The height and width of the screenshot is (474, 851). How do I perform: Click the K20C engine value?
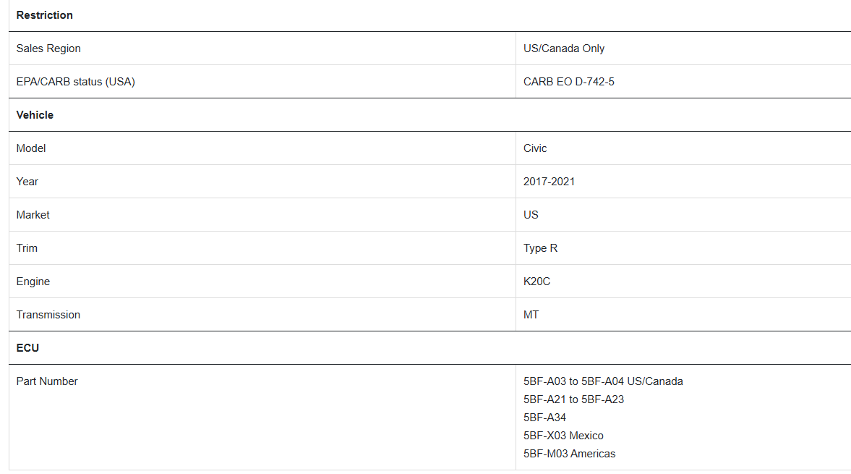[536, 282]
